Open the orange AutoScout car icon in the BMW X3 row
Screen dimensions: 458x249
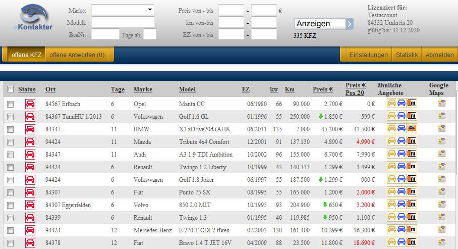412,128
